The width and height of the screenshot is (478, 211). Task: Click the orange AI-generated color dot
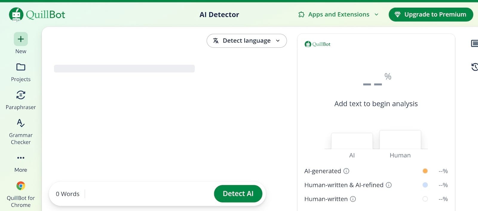(425, 171)
